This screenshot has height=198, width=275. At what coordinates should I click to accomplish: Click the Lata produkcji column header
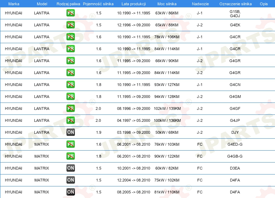(x=134, y=4)
